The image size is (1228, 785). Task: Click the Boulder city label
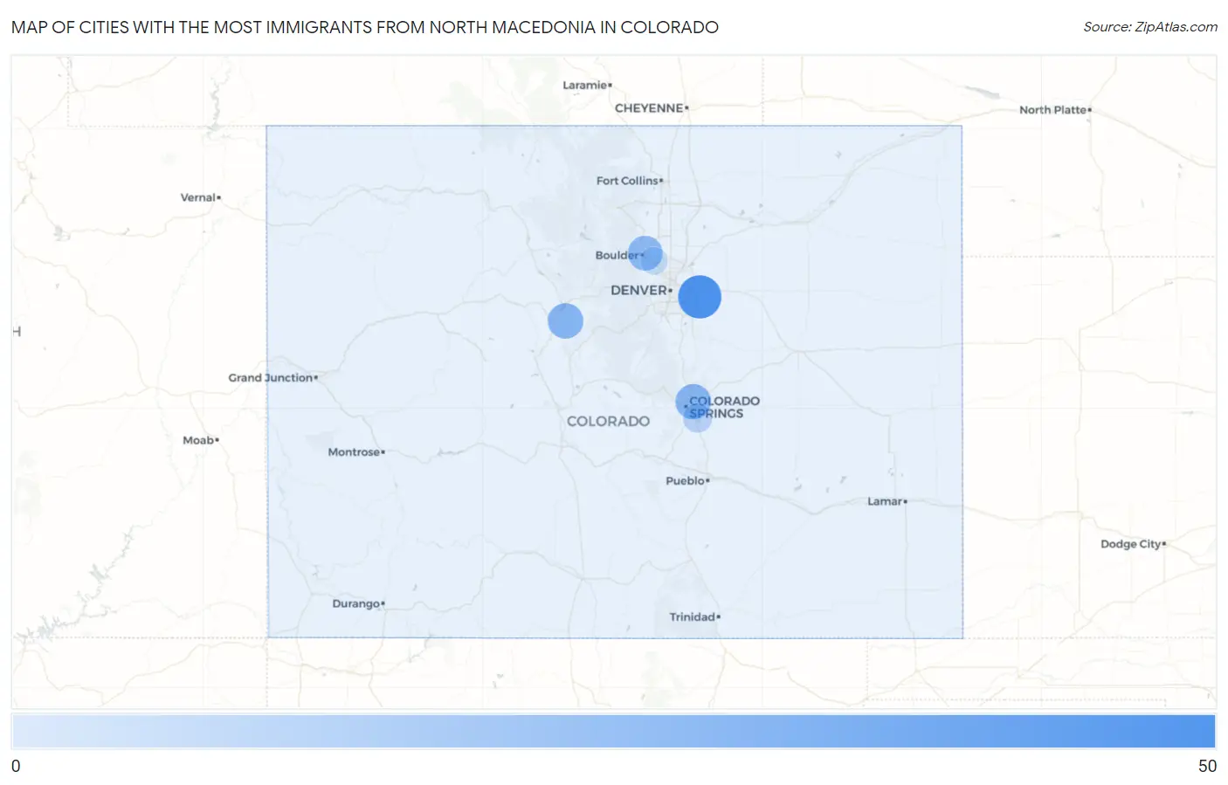pos(617,256)
